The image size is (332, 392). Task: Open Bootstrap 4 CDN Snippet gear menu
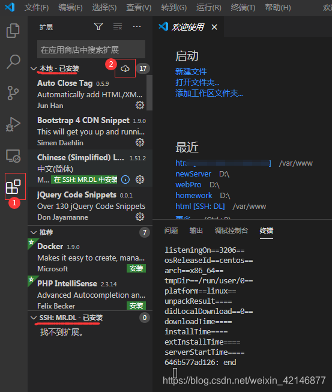(140, 142)
